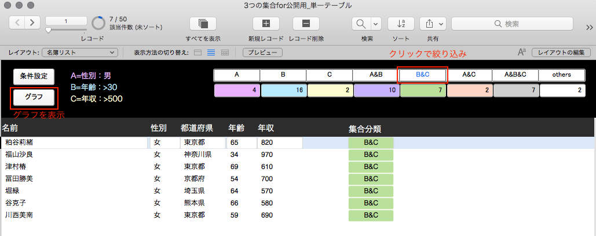Image resolution: width=596 pixels, height=236 pixels.
Task: Add a new record with plus icon
Action: tap(266, 24)
